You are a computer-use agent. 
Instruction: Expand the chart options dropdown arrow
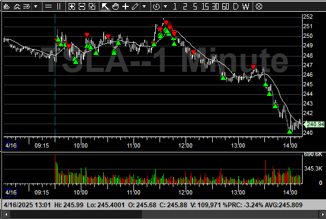pos(36,7)
